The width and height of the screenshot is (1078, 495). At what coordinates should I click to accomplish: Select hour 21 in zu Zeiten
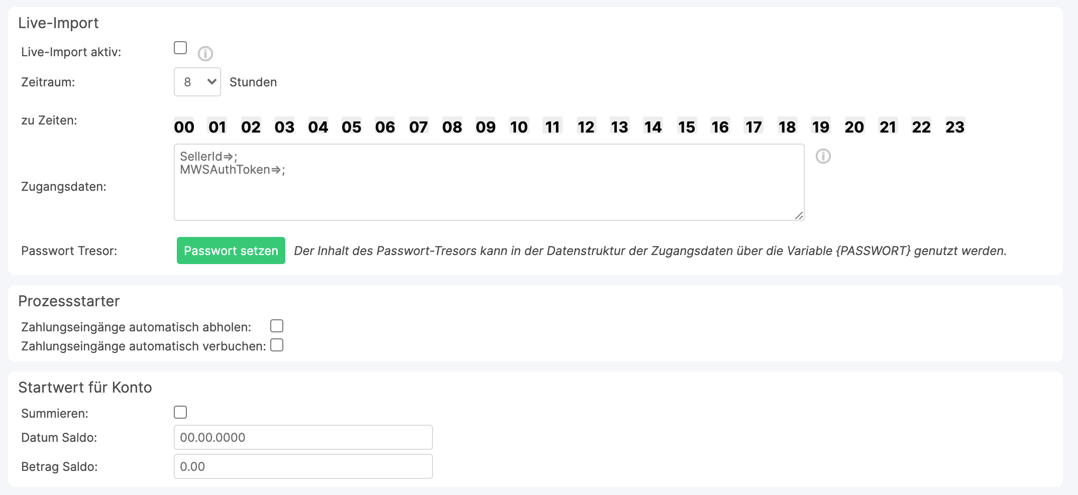(x=888, y=127)
